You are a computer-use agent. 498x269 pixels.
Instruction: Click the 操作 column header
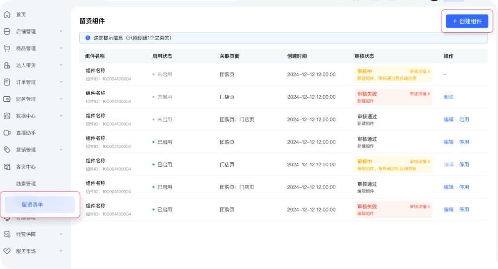[448, 56]
